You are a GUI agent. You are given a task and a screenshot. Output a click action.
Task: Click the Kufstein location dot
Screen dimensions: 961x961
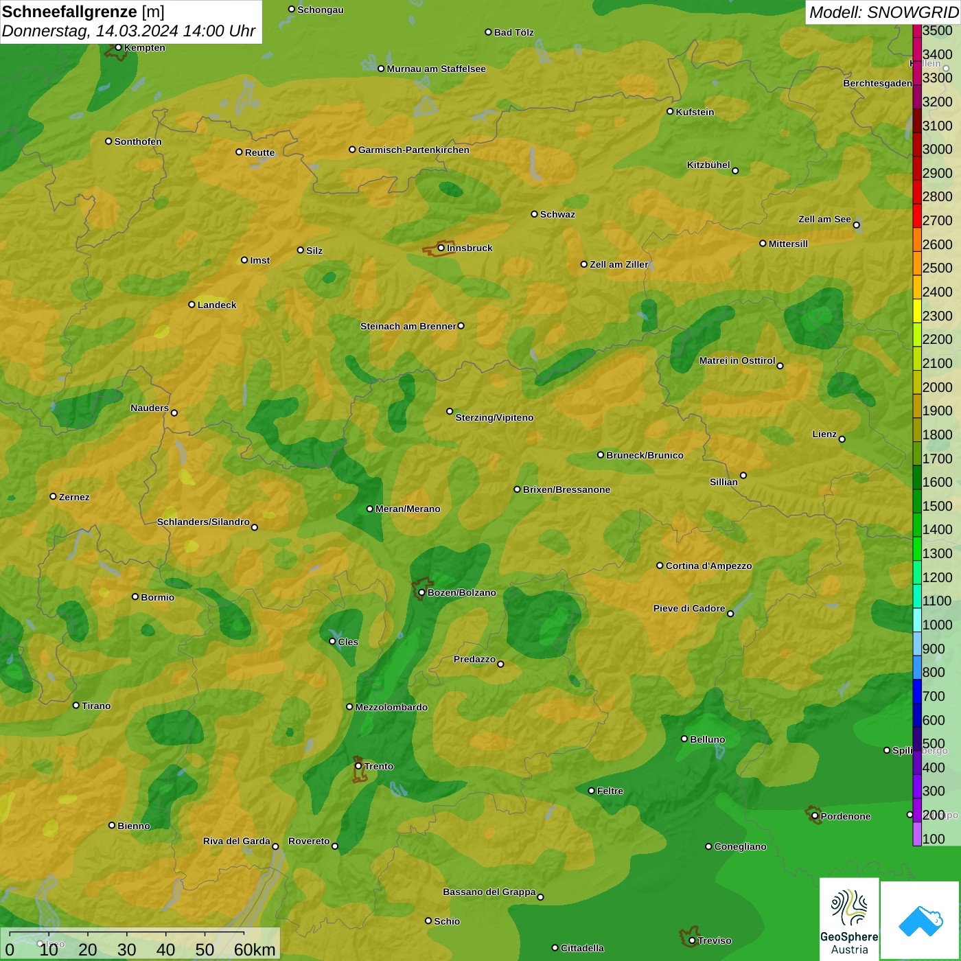[670, 111]
